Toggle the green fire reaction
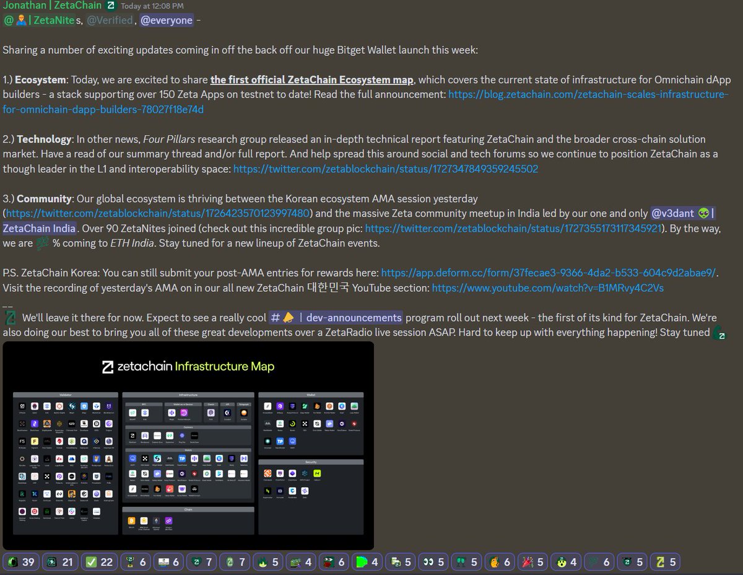 point(269,562)
